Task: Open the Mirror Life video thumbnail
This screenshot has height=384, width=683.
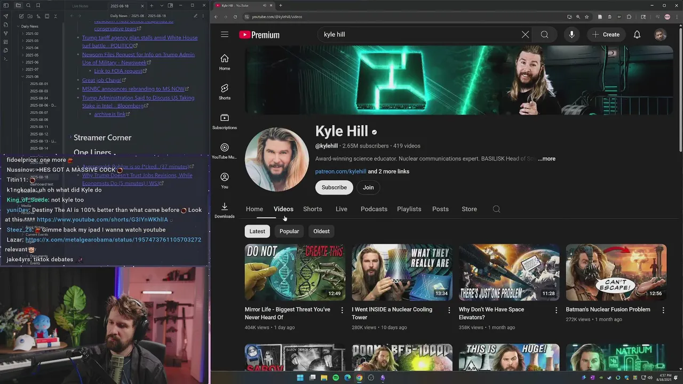Action: (x=295, y=273)
